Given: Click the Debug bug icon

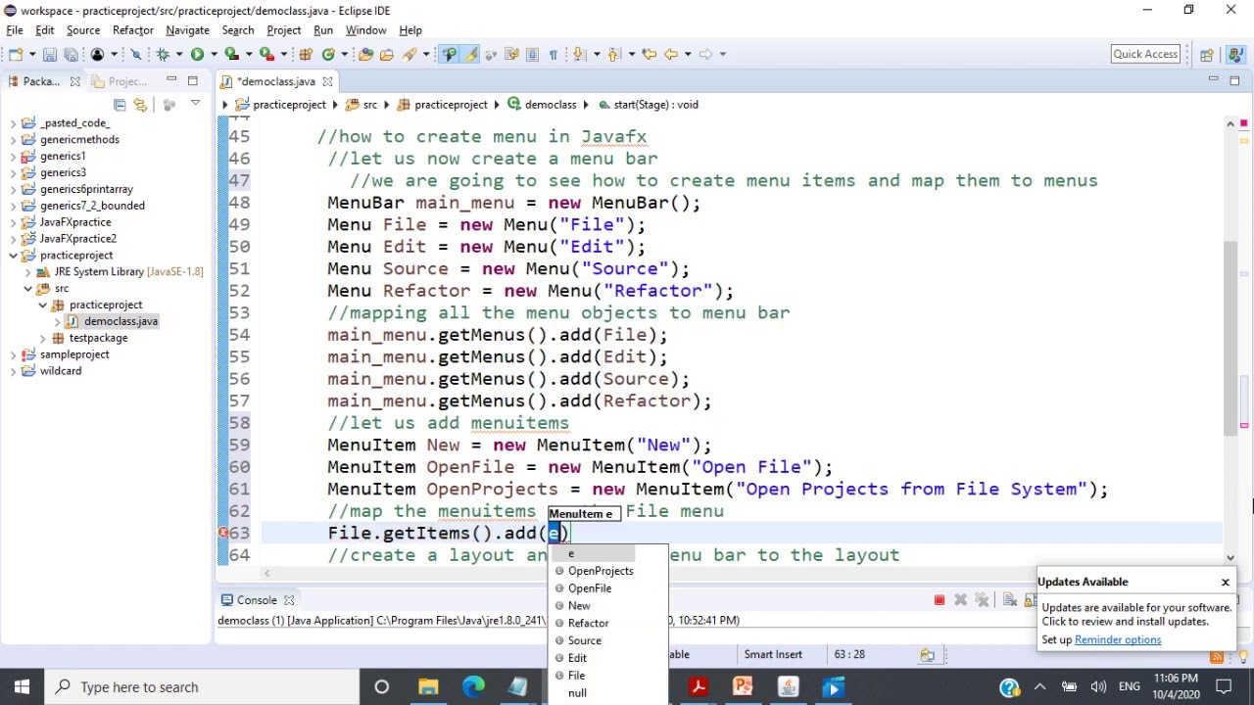Looking at the screenshot, I should pos(163,54).
